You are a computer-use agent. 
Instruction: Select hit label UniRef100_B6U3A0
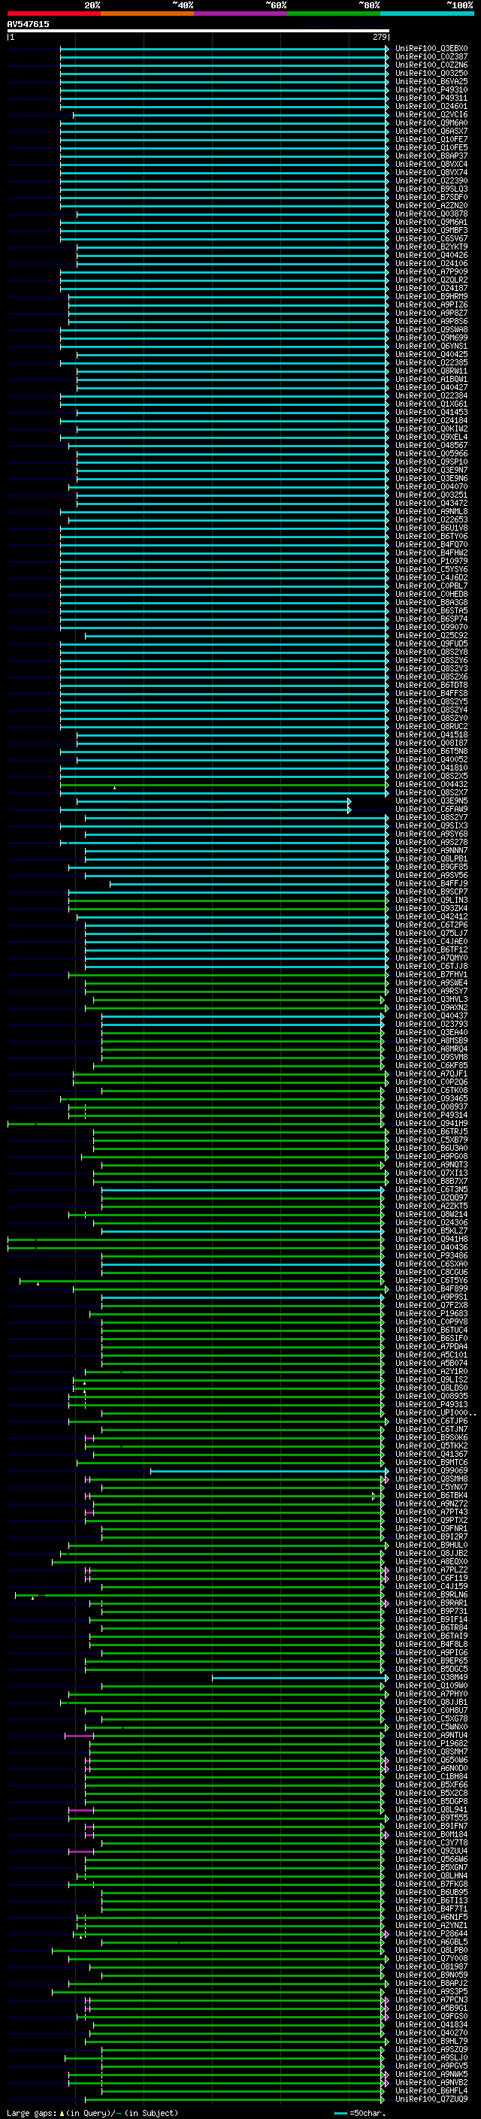click(431, 1149)
